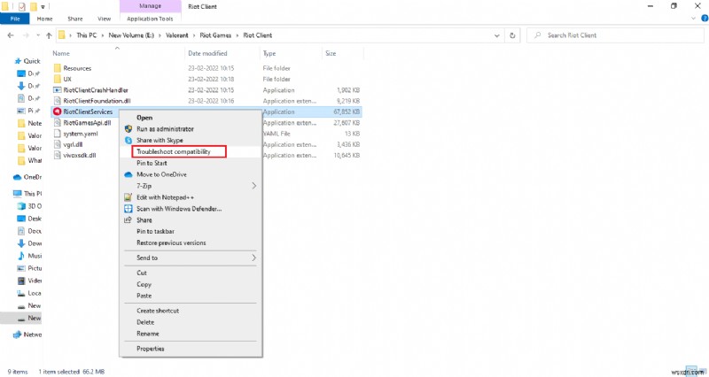Open the ribbon help question icon
The width and height of the screenshot is (709, 377).
point(705,19)
